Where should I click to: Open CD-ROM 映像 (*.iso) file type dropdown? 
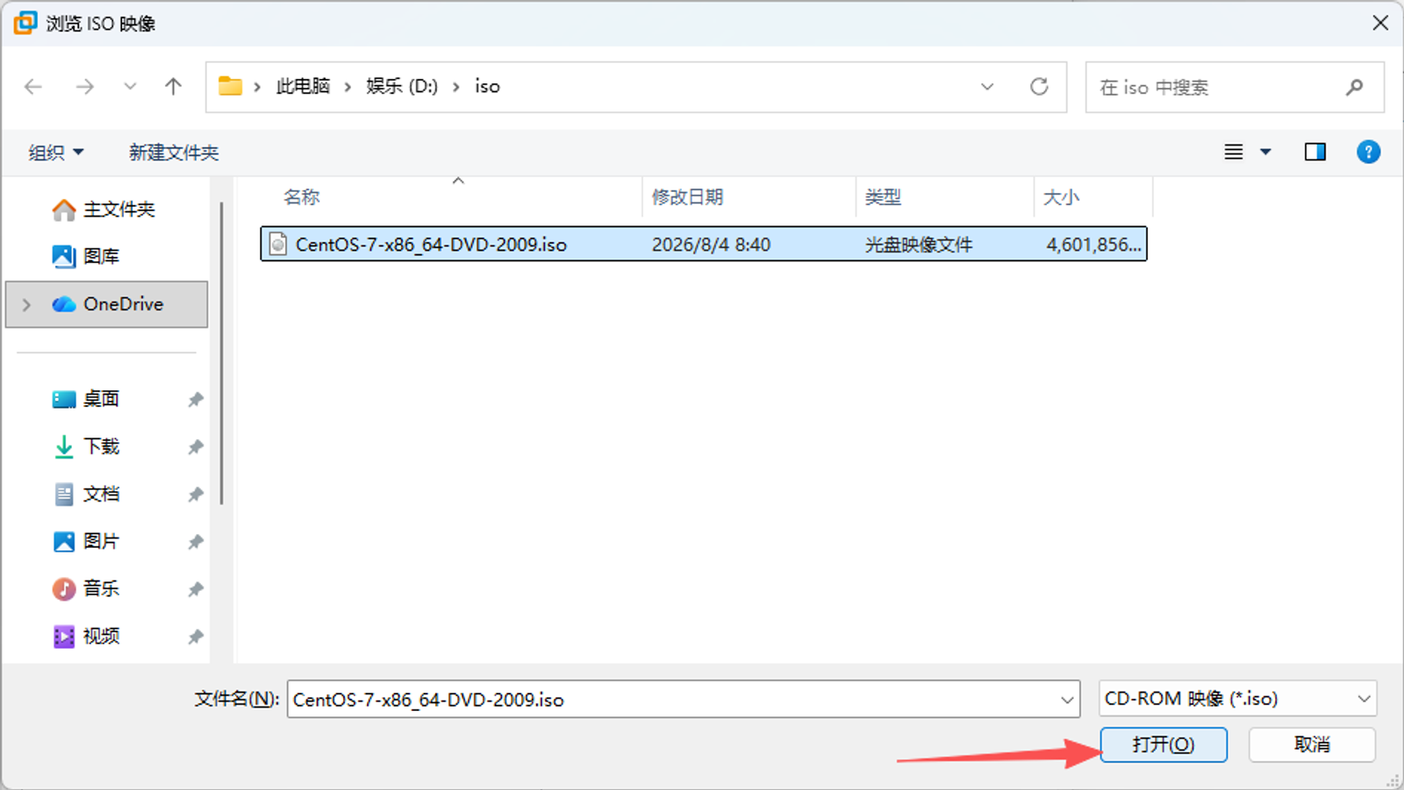(1237, 699)
